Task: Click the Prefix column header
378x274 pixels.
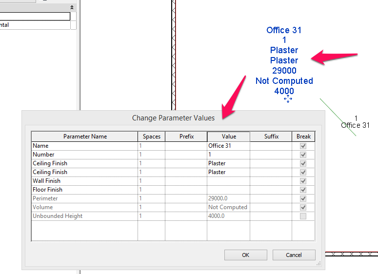Action: (186, 137)
